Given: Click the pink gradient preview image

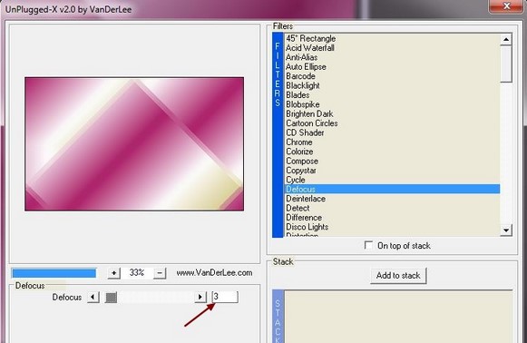Looking at the screenshot, I should 134,144.
